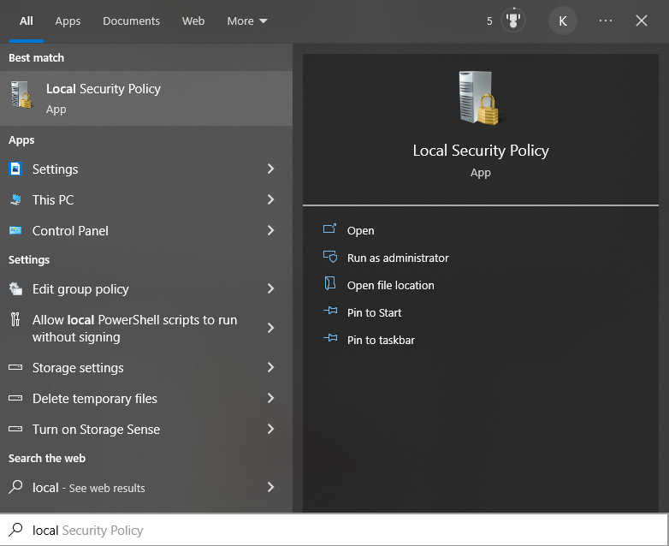
Task: Click the Open action icon
Action: pyautogui.click(x=330, y=228)
